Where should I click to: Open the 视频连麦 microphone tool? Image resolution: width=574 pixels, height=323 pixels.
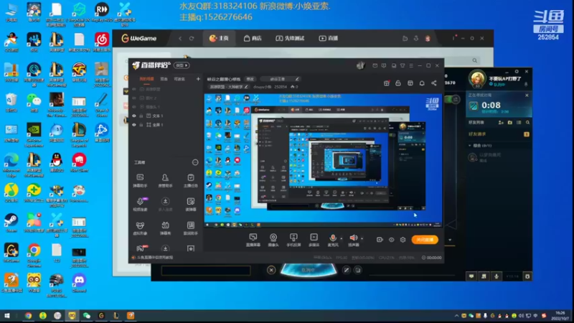pyautogui.click(x=140, y=205)
